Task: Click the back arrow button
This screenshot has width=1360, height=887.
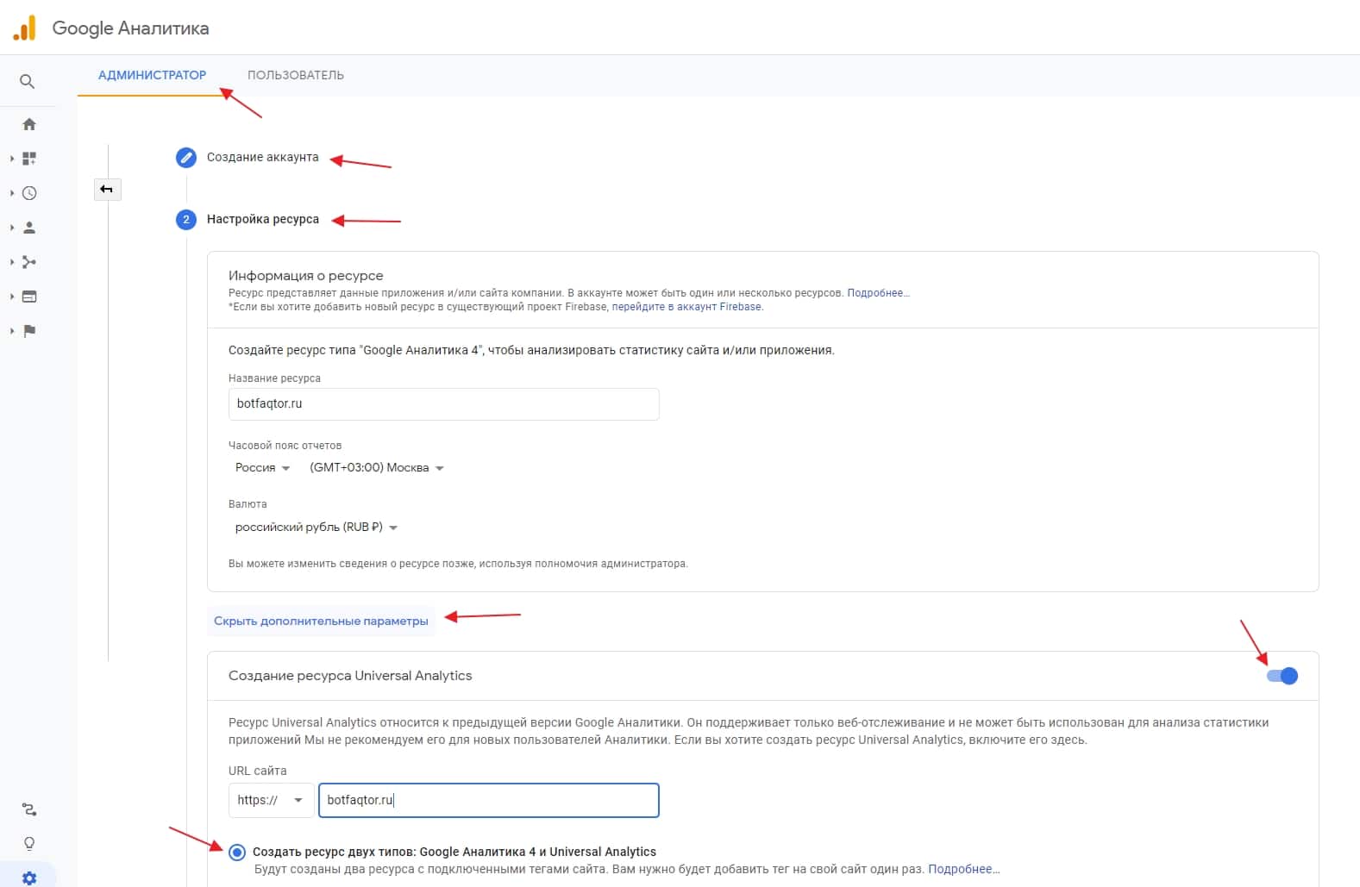Action: (107, 189)
